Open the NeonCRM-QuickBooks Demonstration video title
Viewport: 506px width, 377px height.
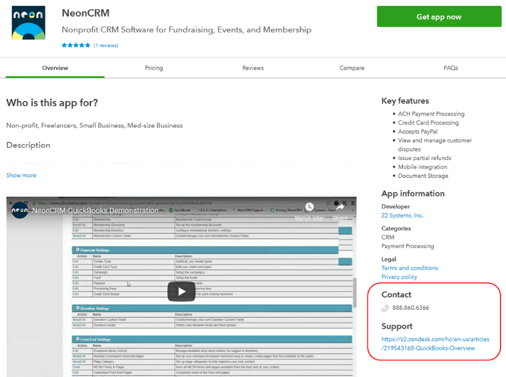tap(95, 211)
